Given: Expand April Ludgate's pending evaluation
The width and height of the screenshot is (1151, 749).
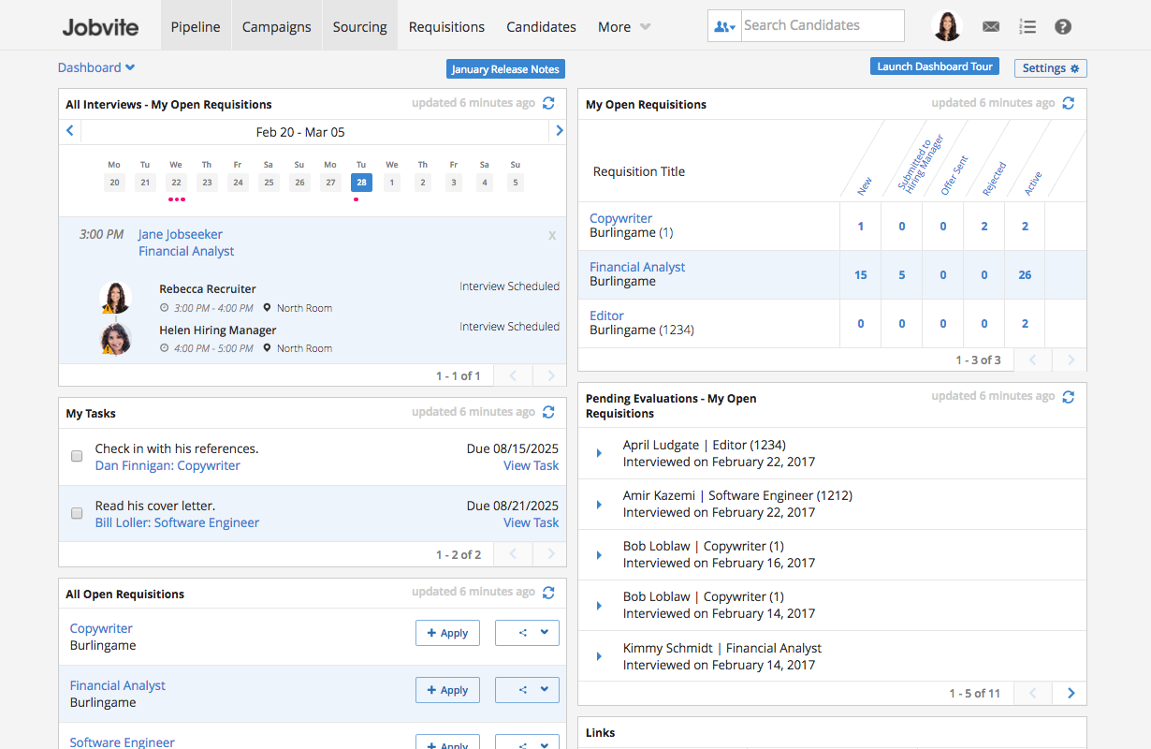Looking at the screenshot, I should click(598, 452).
